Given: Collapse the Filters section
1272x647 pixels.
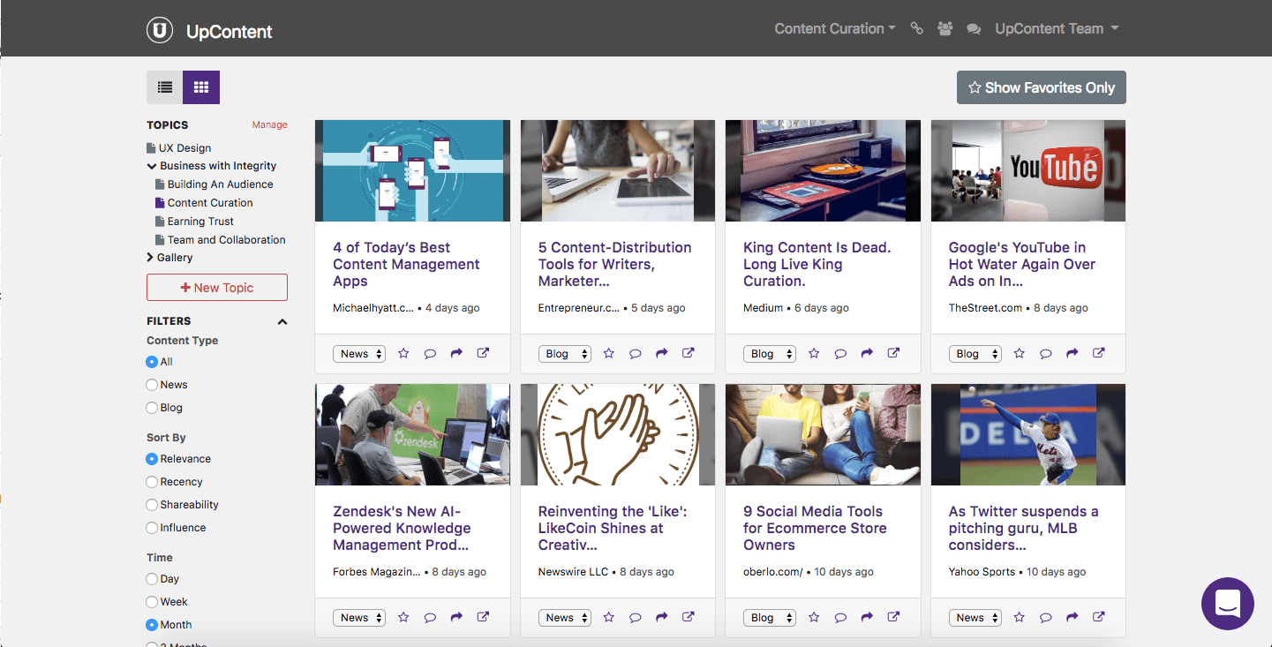Looking at the screenshot, I should [282, 322].
